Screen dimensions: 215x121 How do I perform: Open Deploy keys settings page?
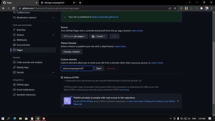(23, 67)
